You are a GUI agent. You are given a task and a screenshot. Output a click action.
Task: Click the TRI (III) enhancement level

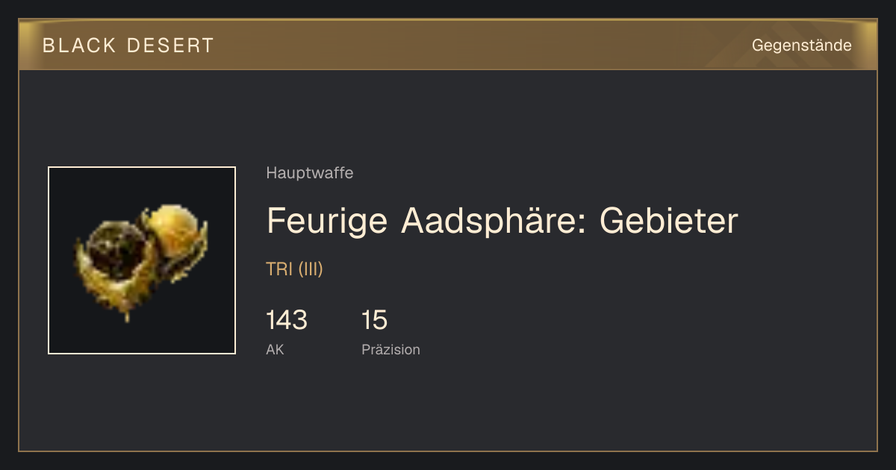click(294, 269)
